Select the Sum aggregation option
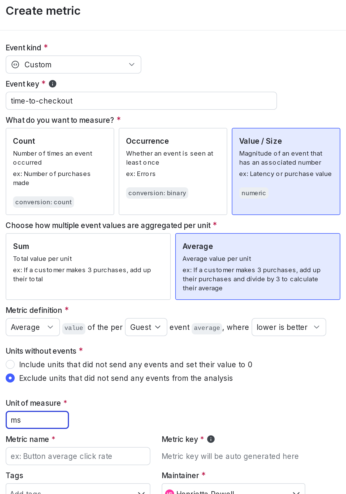346x494 pixels. coord(88,266)
